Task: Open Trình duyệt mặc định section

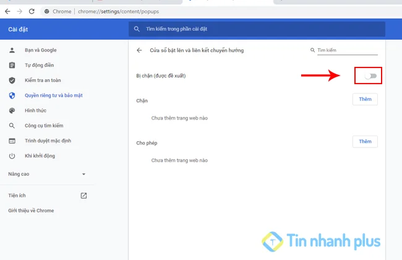Action: (x=48, y=141)
